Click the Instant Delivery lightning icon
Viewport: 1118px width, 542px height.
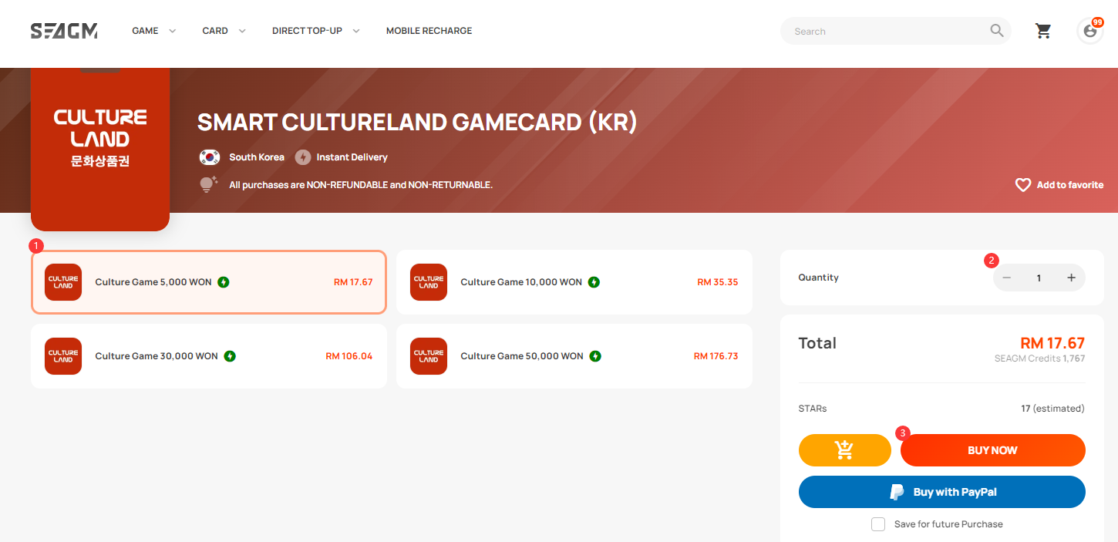coord(303,157)
